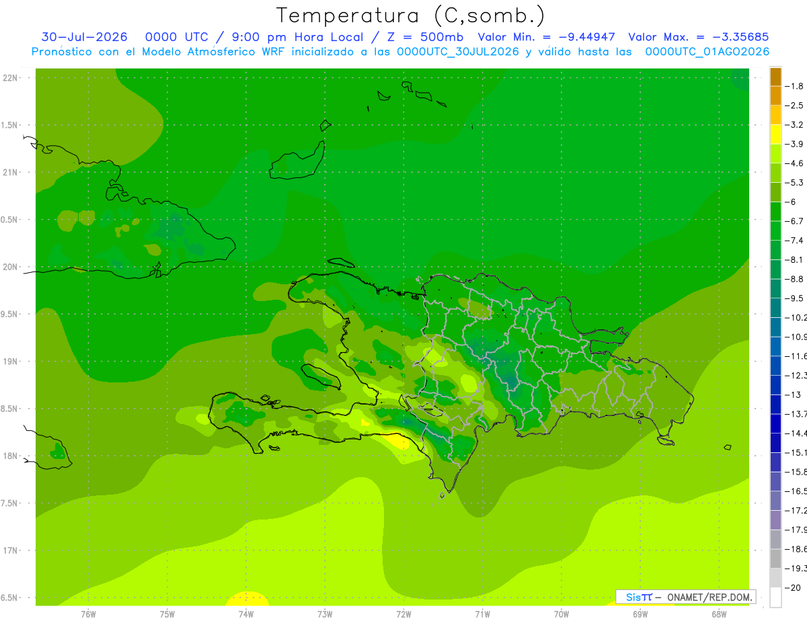
Task: Click the 19N latitude axis label
Action: coord(10,362)
